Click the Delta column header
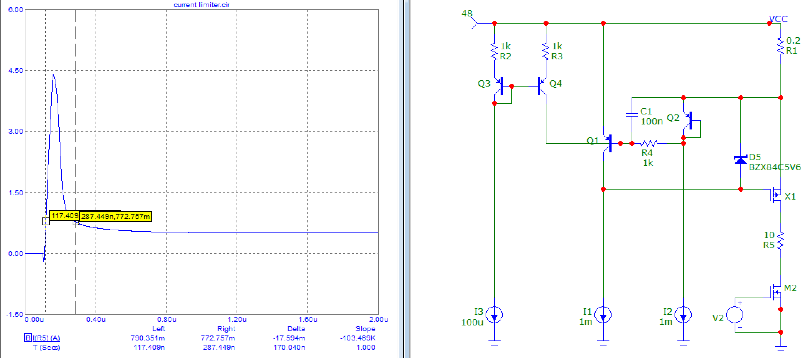This screenshot has width=808, height=358. (296, 329)
